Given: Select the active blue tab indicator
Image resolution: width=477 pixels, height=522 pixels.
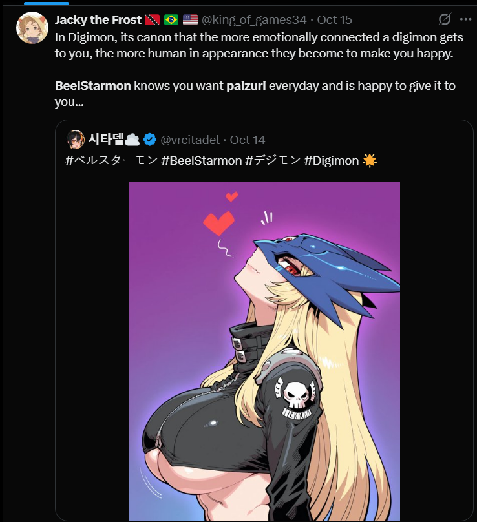Looking at the screenshot, I should (47, 3).
